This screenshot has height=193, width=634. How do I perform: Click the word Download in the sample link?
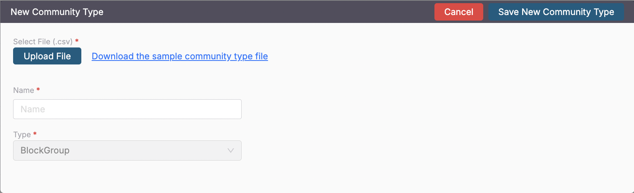tap(112, 56)
